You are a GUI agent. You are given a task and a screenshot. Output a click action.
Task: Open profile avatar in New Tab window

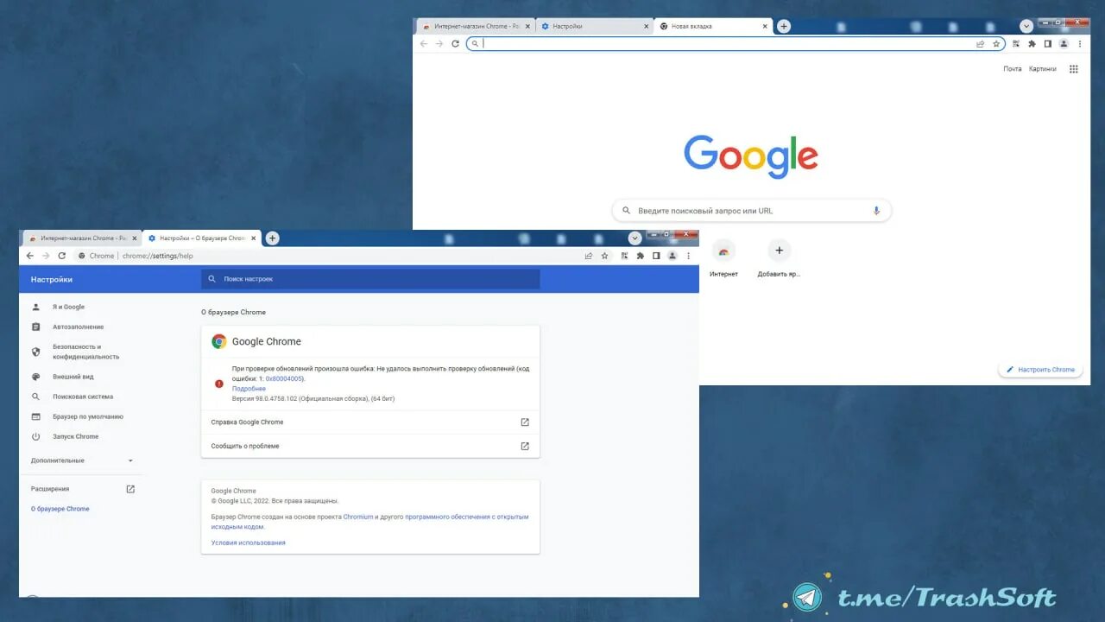(1064, 43)
